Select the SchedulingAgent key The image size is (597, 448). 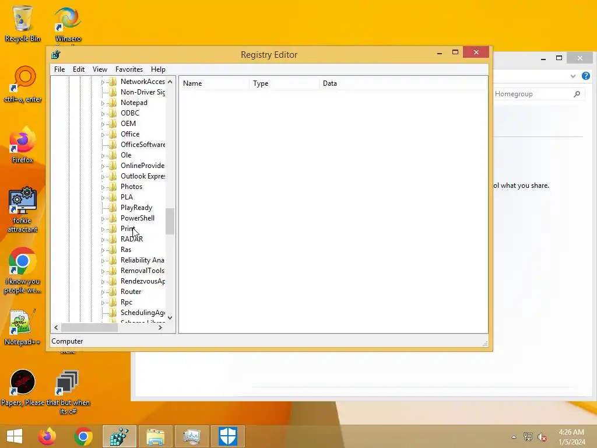click(143, 313)
